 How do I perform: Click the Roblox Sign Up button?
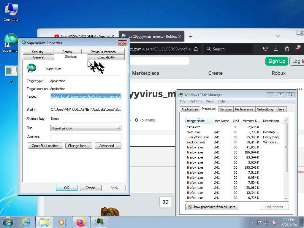pos(277,61)
